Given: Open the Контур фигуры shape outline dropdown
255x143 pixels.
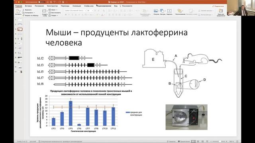Looking at the screenshot, I should 206,15.
